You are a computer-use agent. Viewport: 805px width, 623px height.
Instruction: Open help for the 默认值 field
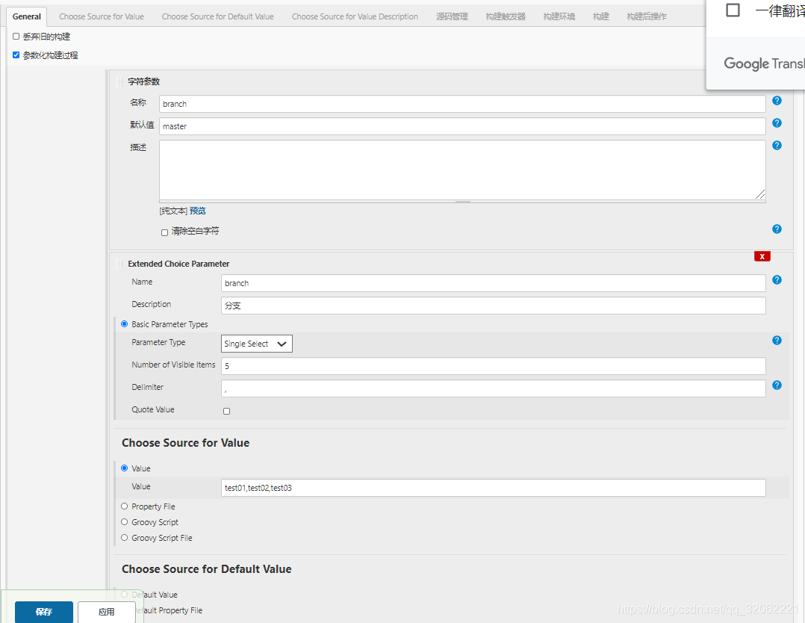[777, 123]
